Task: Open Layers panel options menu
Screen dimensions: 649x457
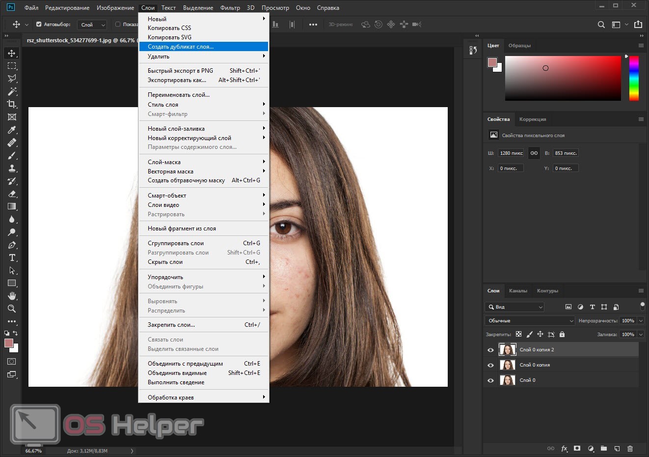Action: (x=641, y=291)
